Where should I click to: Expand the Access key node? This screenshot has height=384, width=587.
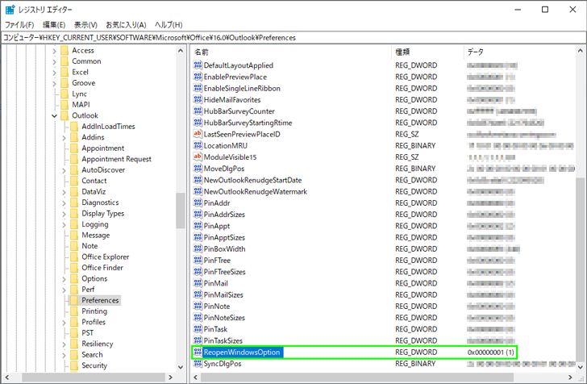pyautogui.click(x=54, y=51)
